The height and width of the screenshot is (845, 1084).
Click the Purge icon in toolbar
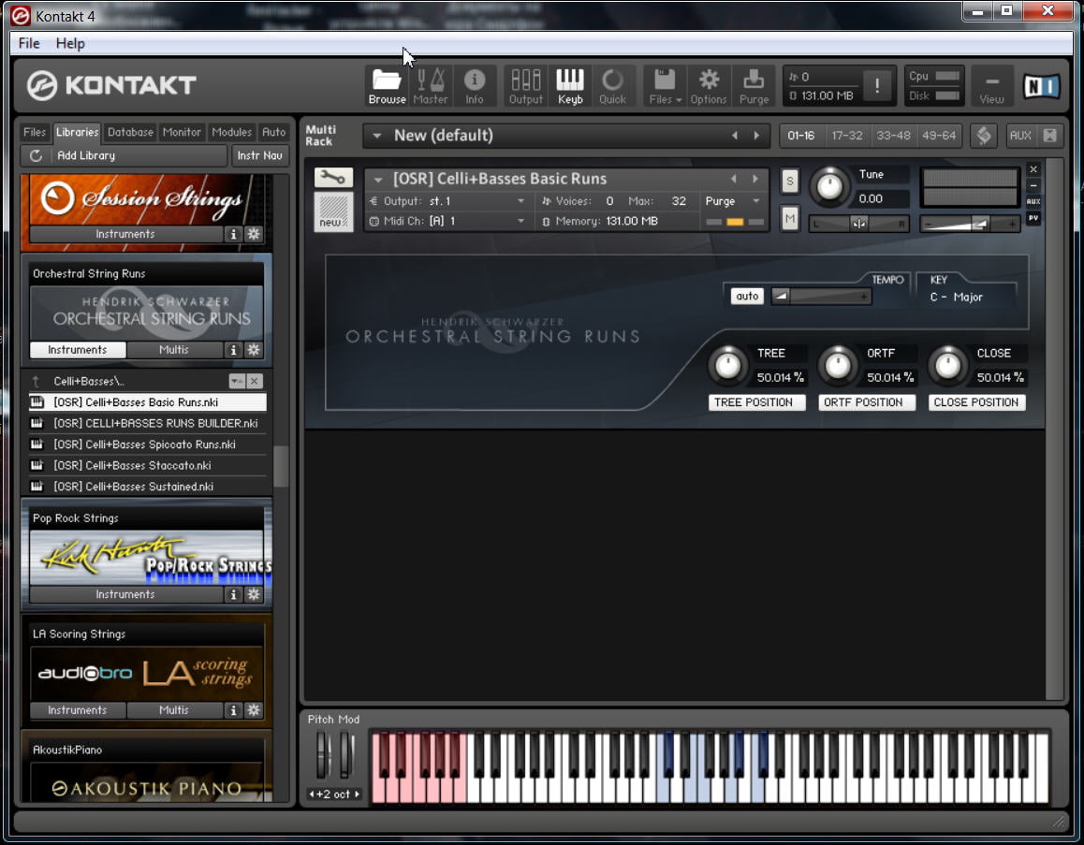tap(754, 85)
